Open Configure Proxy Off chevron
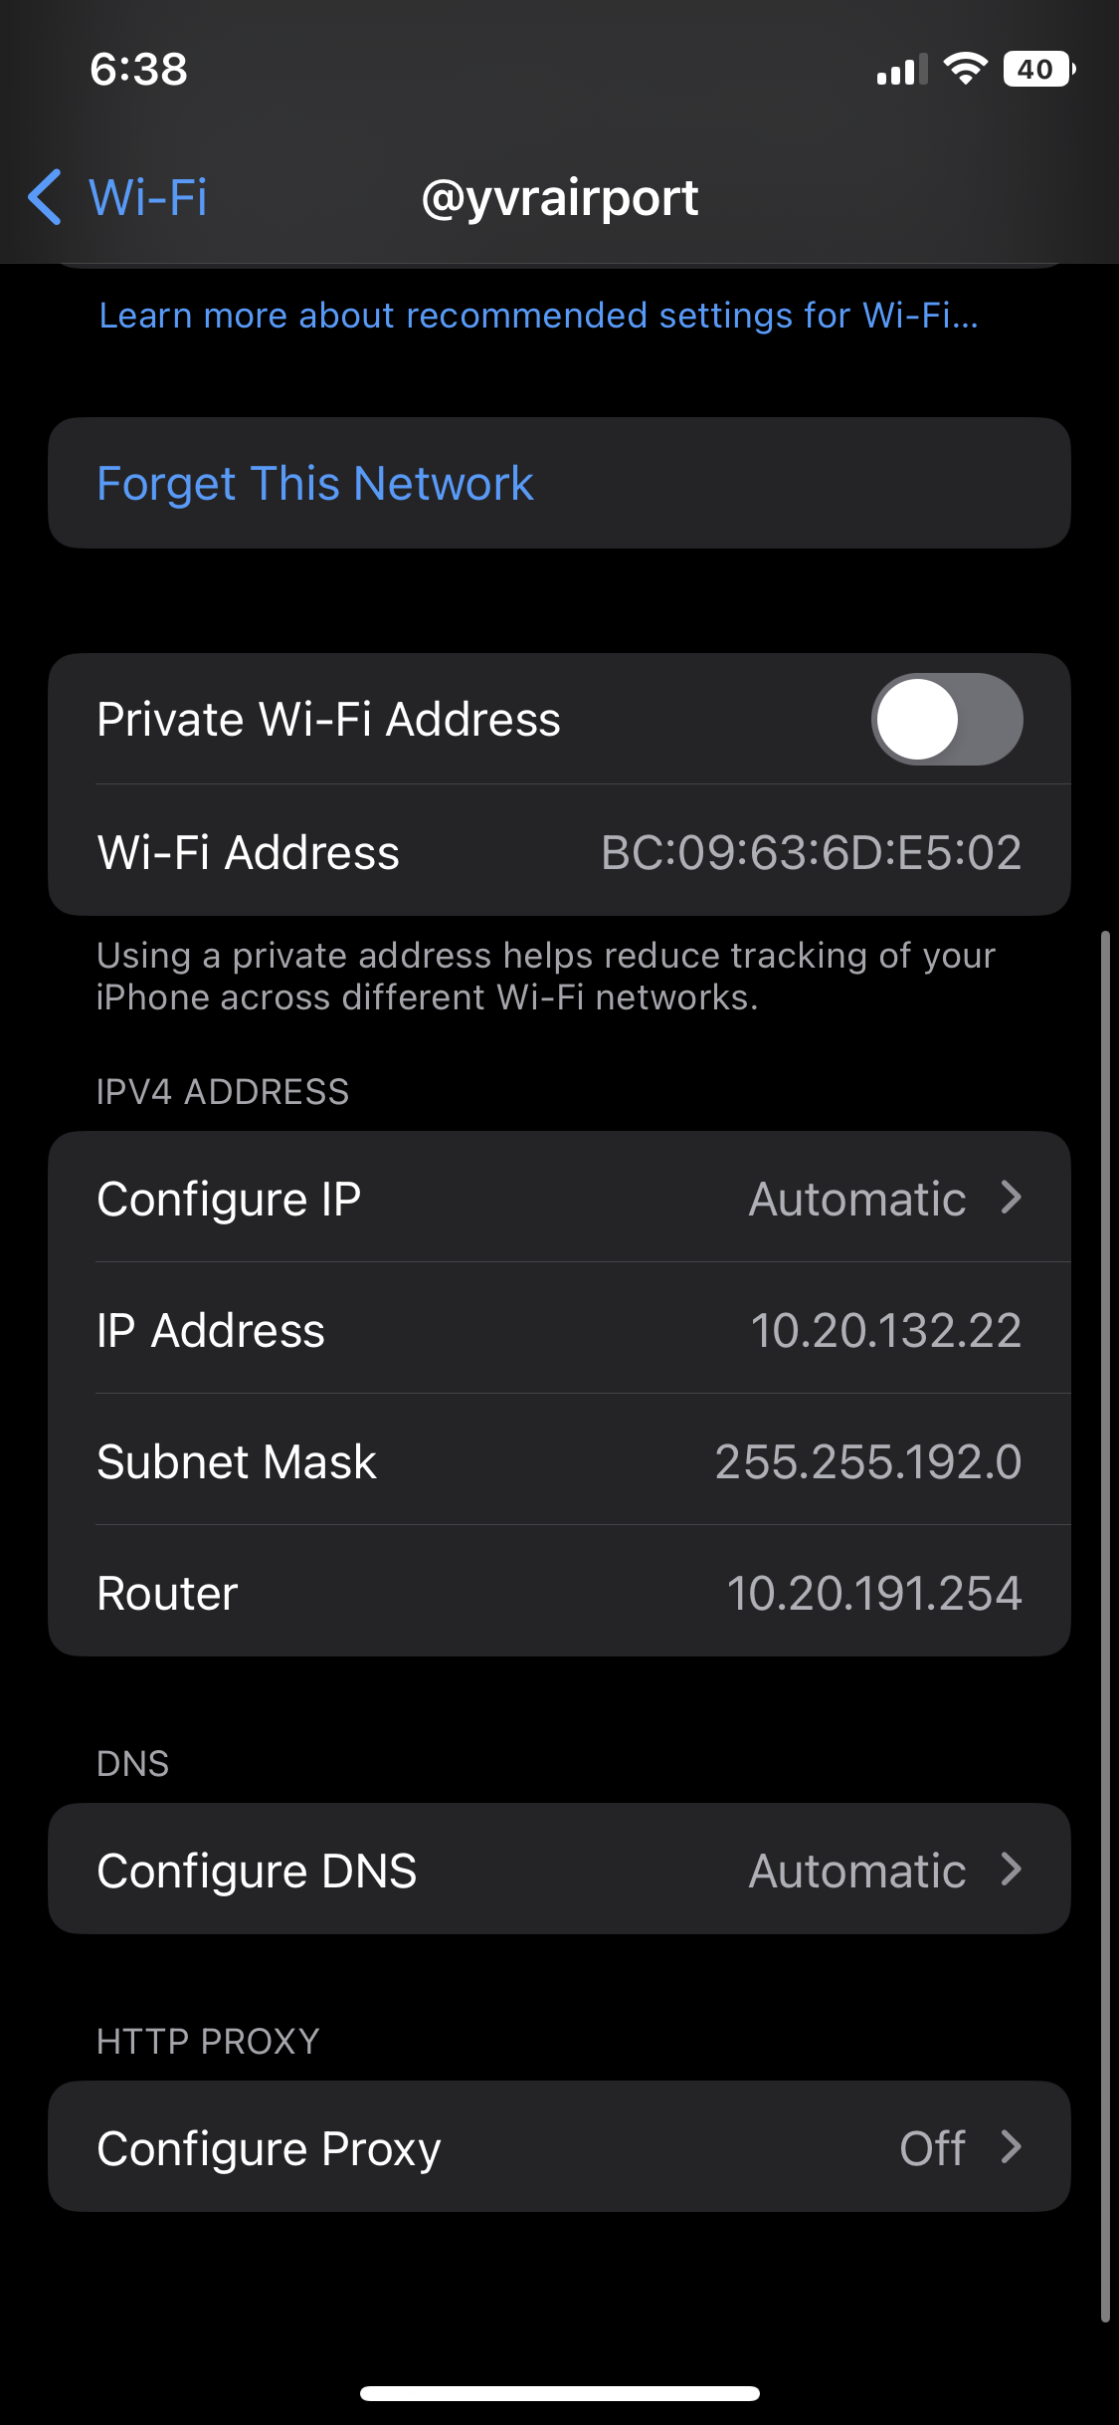This screenshot has height=2425, width=1119. pyautogui.click(x=1012, y=2147)
